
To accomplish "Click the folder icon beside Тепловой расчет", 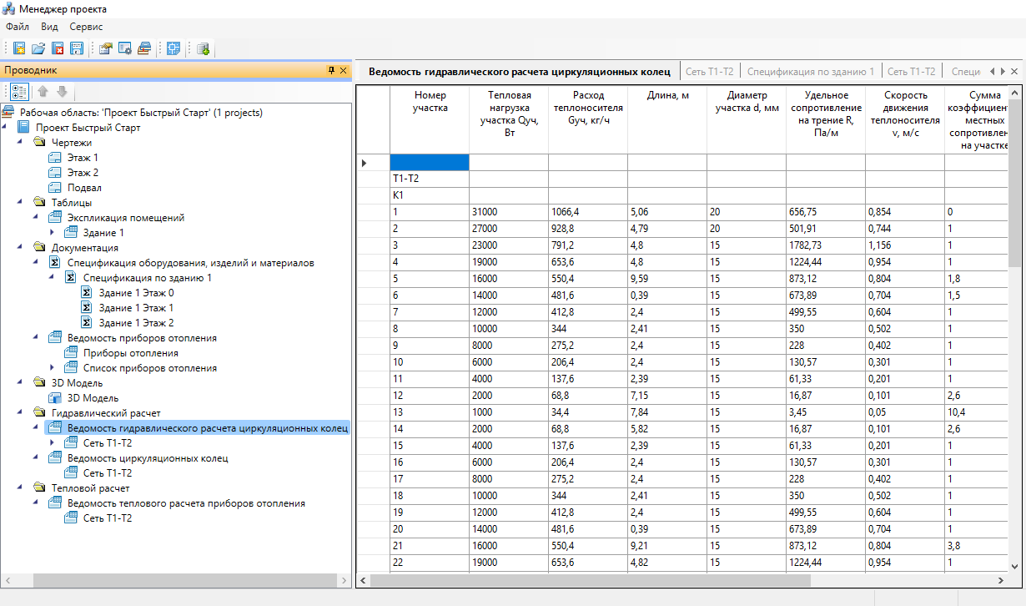I will [x=39, y=488].
